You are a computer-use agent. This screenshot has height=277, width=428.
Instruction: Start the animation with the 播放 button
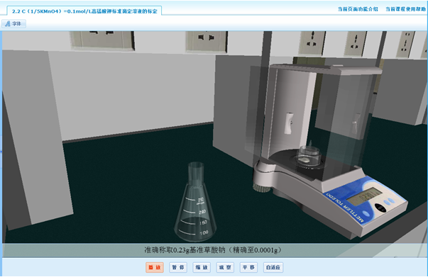[x=155, y=268]
